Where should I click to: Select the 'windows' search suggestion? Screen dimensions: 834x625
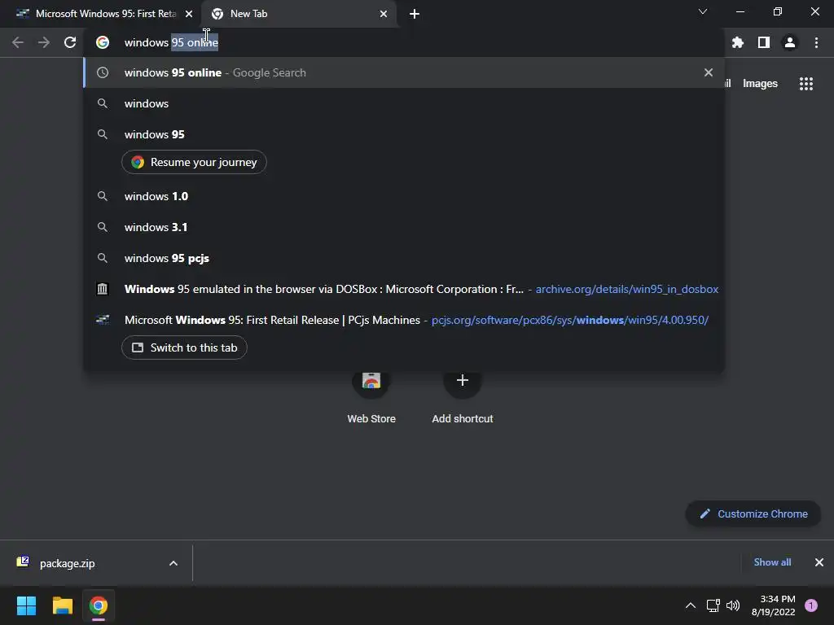[404, 103]
